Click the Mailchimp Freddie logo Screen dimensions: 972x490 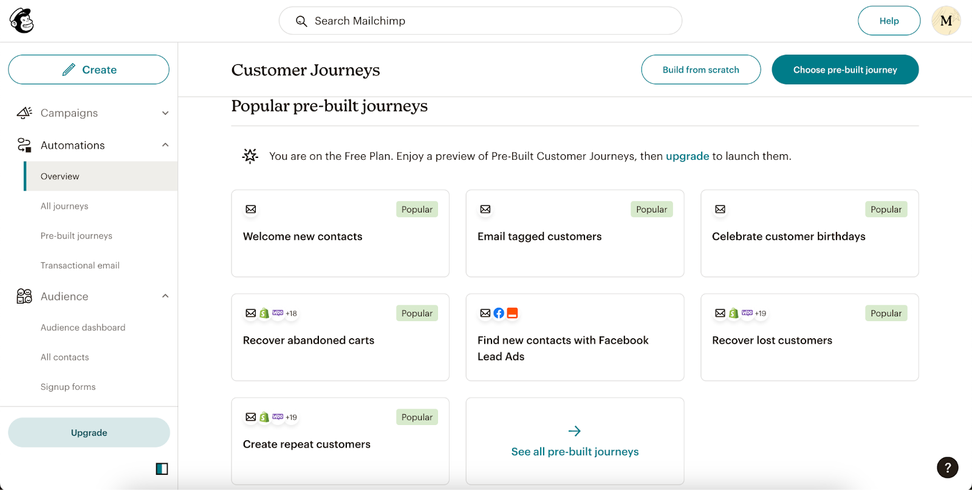[x=22, y=21]
